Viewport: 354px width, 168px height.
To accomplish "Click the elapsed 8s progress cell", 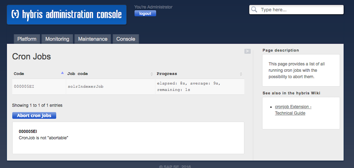I will click(200, 86).
